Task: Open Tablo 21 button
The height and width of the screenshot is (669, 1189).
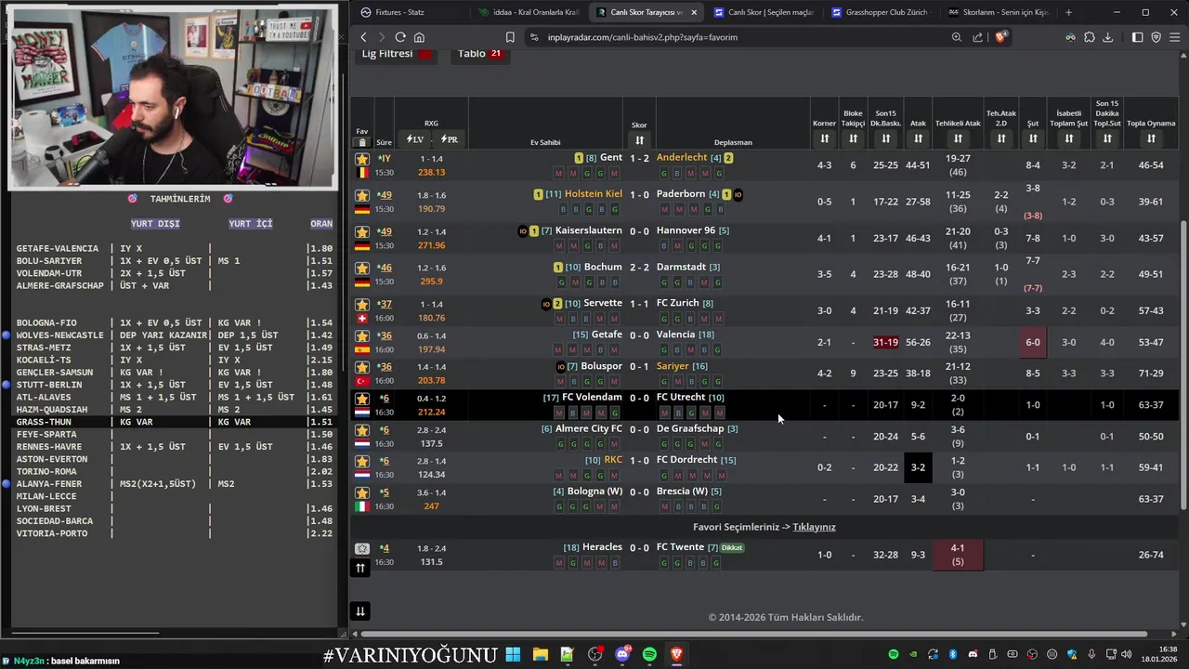Action: pyautogui.click(x=480, y=54)
